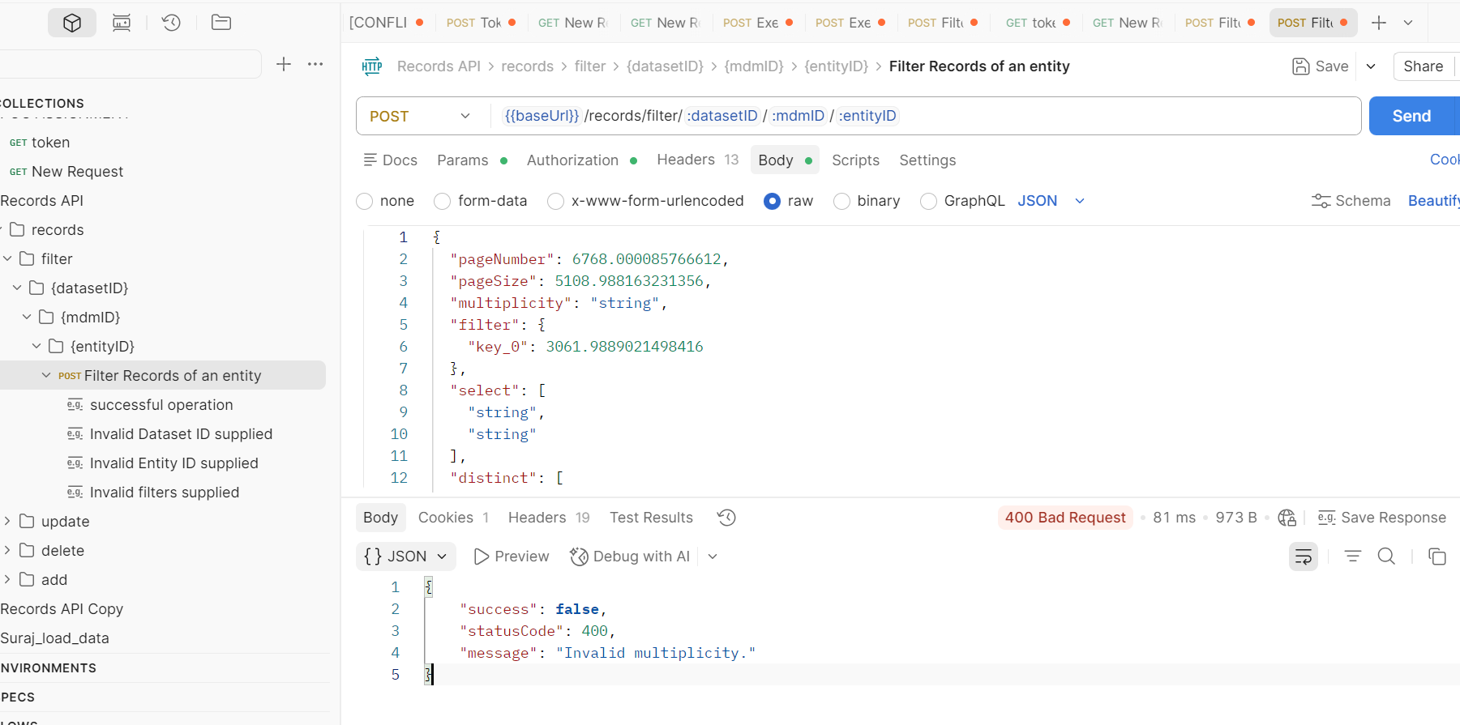
Task: Expand the update folder in sidebar
Action: click(7, 522)
